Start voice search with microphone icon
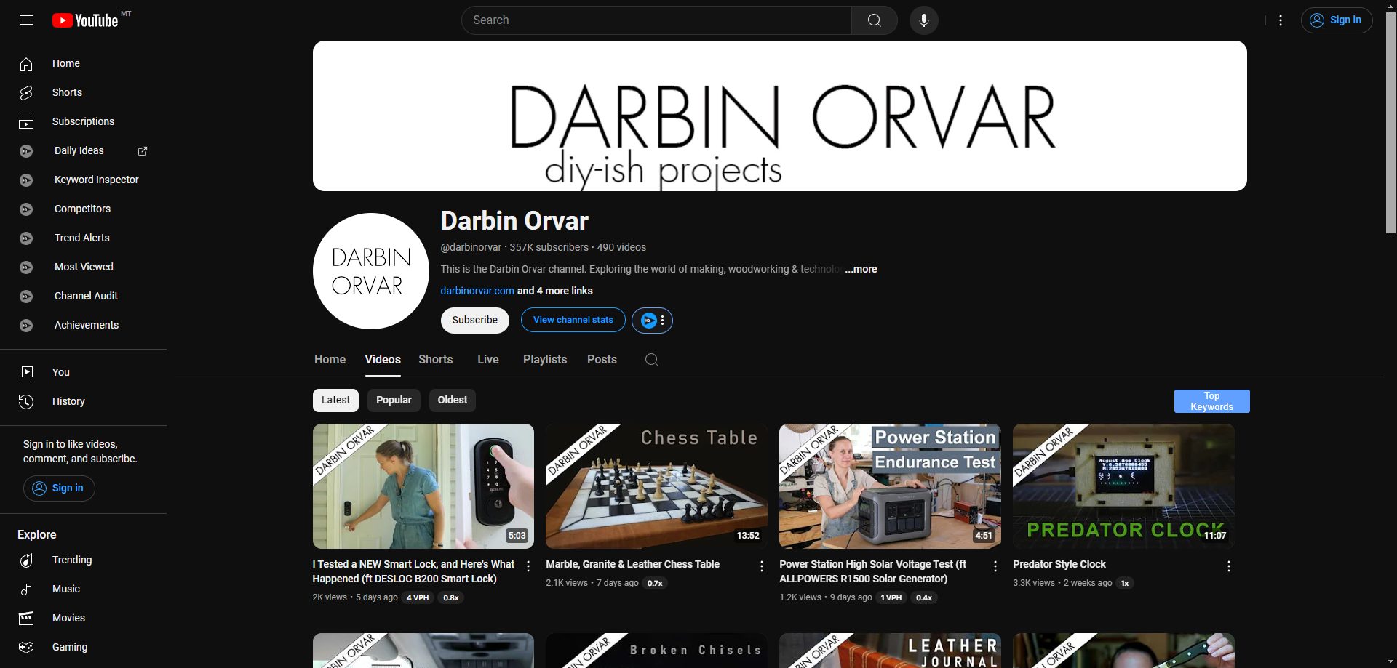 924,20
